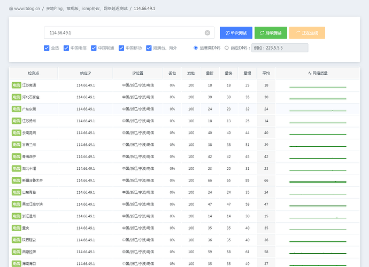This screenshot has height=267, width=369.
Task: Select the 河北石家庄 node name
Action: (x=31, y=97)
